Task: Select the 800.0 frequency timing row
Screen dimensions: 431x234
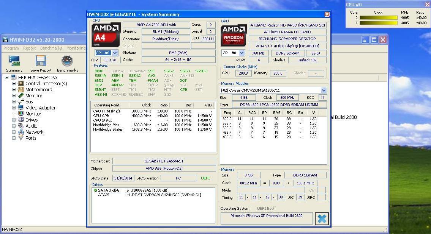Action: 273,119
